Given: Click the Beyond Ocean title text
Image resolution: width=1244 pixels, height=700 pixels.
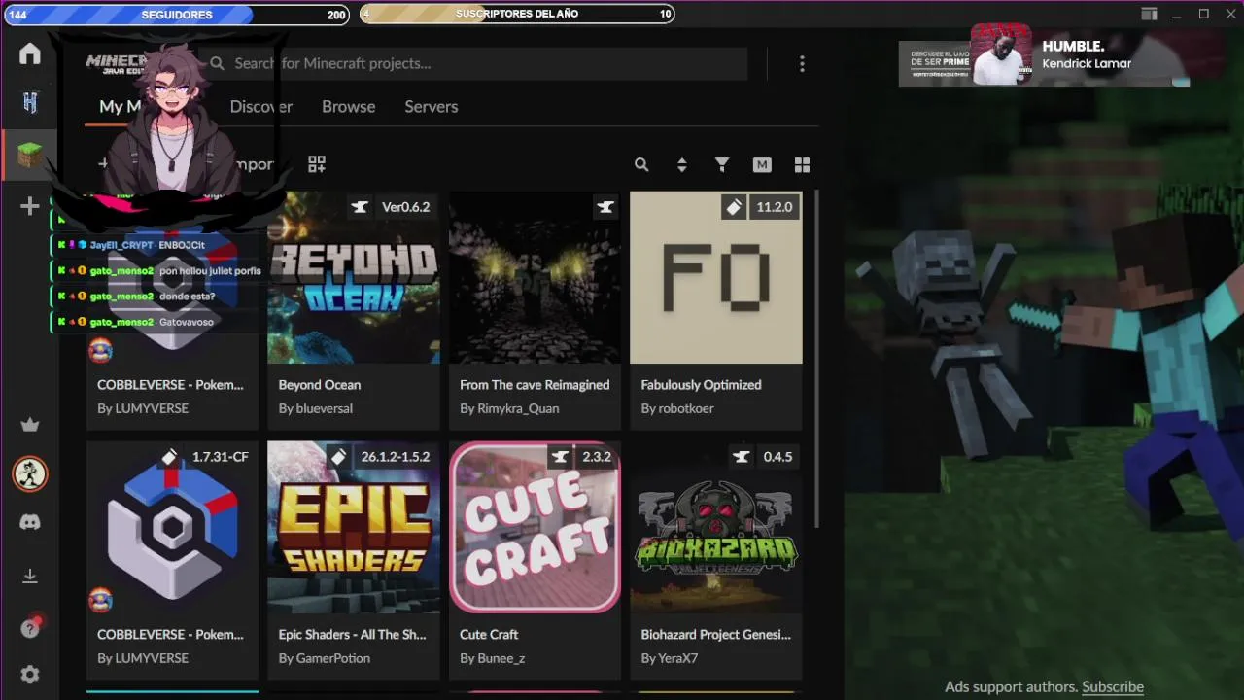Looking at the screenshot, I should click(x=320, y=385).
